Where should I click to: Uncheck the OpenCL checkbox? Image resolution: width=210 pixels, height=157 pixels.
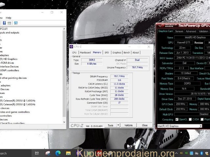[x=177, y=119]
